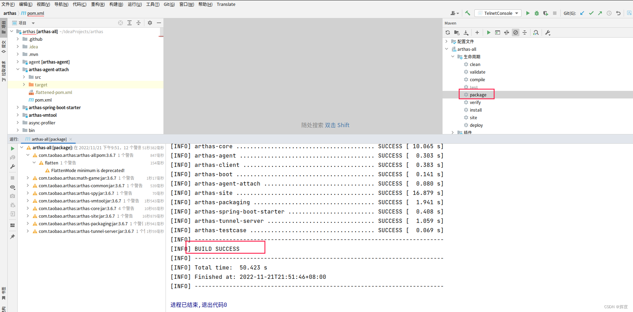Click locate file target icon in project panel
The height and width of the screenshot is (312, 633).
pyautogui.click(x=121, y=23)
